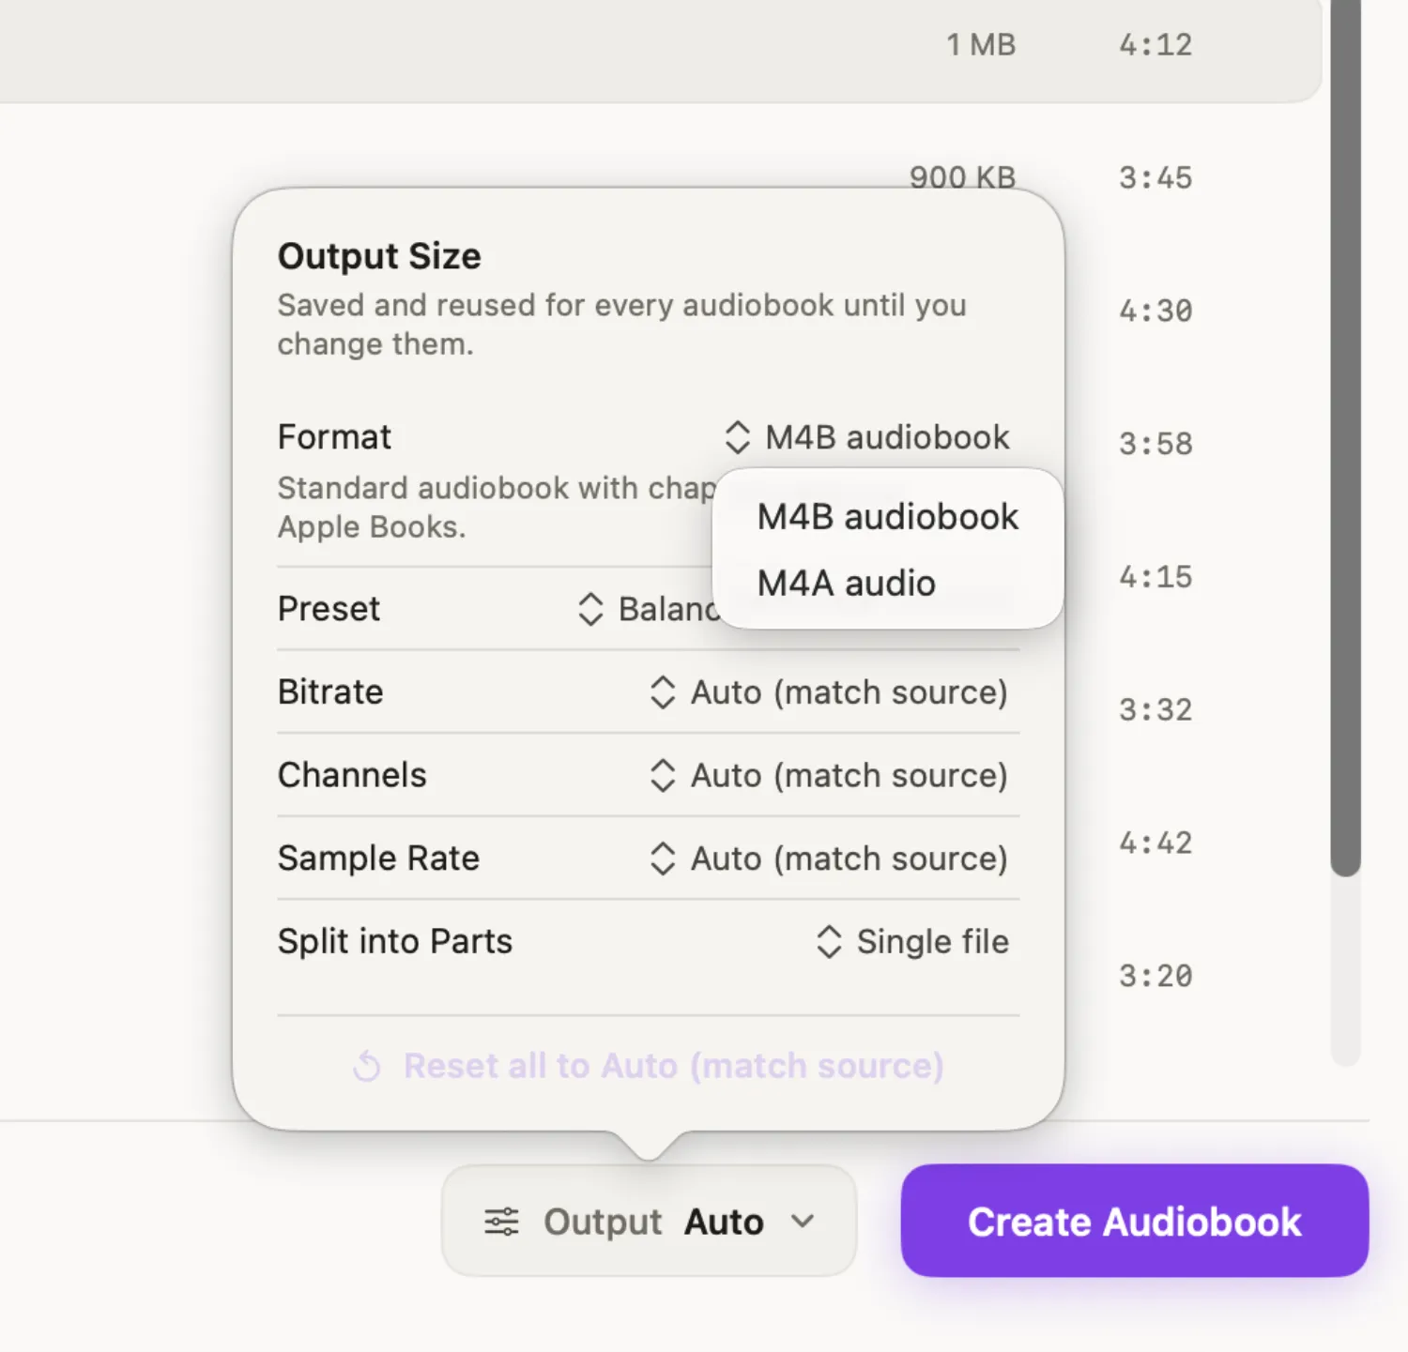Image resolution: width=1408 pixels, height=1352 pixels.
Task: Click the Format up-down chevrons icon
Action: (x=738, y=437)
